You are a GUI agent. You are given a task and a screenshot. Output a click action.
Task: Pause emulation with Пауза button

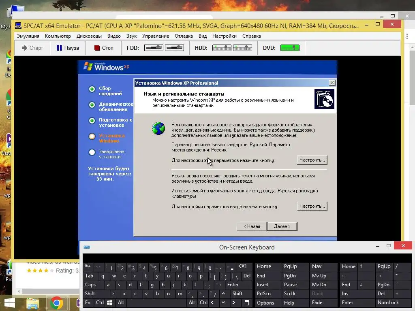click(68, 48)
